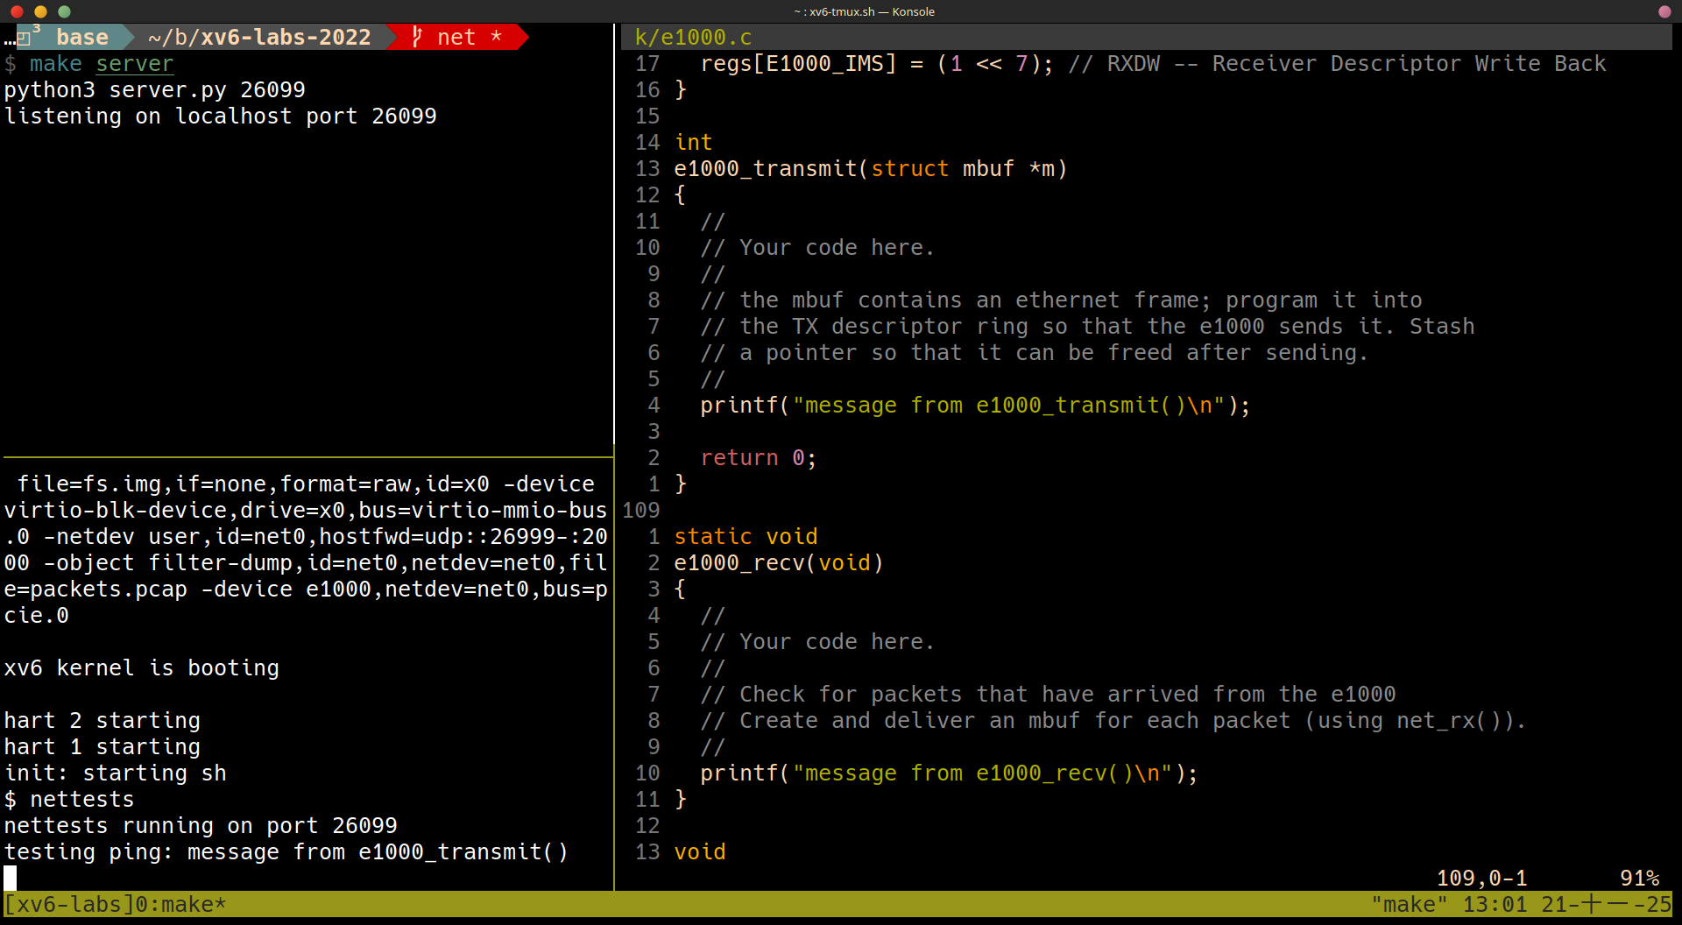Click the '$ nettests' command line
The image size is (1682, 925).
click(70, 800)
